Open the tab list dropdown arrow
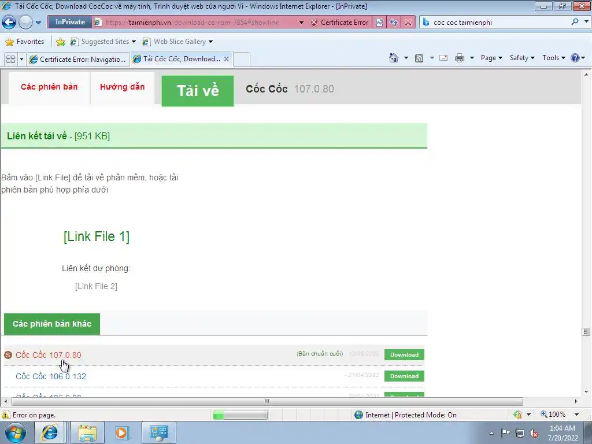Image resolution: width=592 pixels, height=444 pixels. click(x=21, y=59)
